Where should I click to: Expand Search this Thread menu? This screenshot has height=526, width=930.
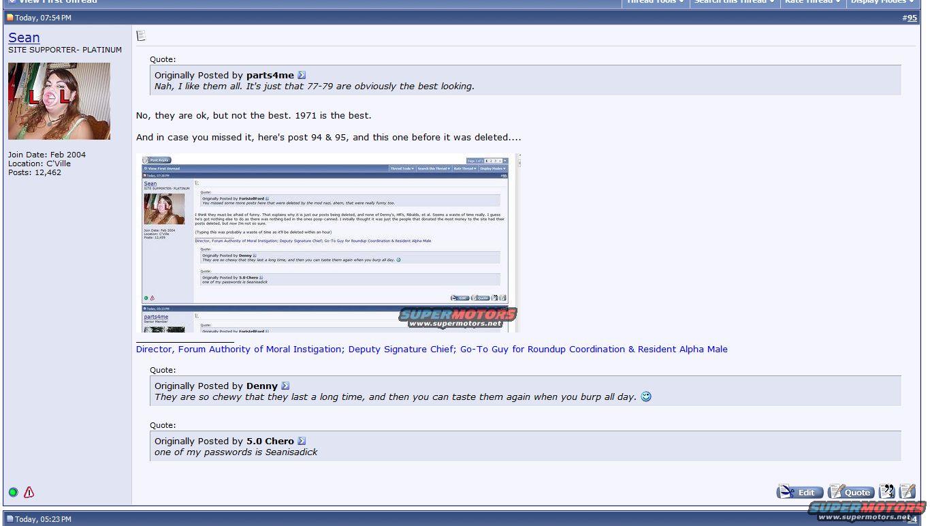pyautogui.click(x=734, y=2)
